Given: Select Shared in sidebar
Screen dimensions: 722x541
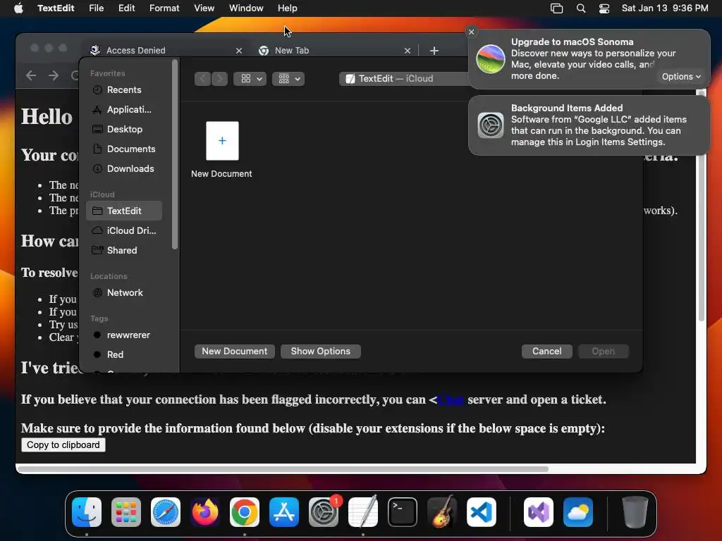Looking at the screenshot, I should (124, 250).
